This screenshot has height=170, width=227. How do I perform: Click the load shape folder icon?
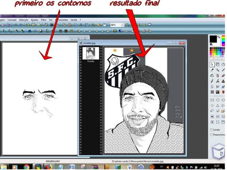223,111
